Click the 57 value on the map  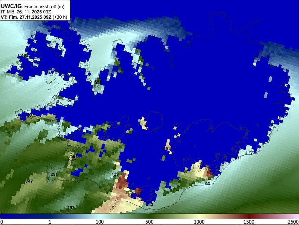click(70, 100)
